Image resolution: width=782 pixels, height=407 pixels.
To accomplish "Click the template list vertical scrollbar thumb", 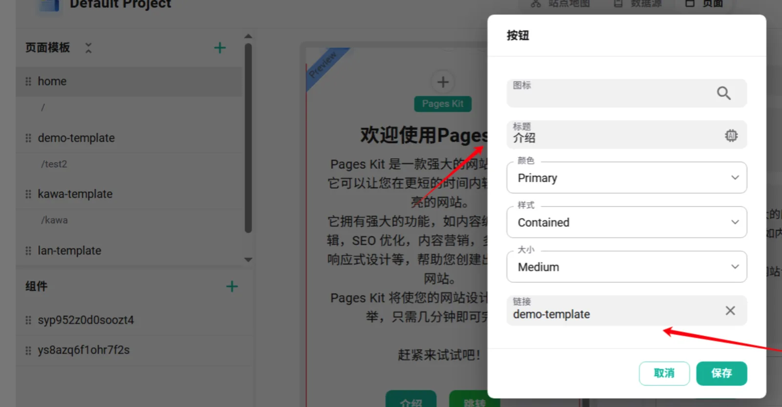I will (248, 138).
